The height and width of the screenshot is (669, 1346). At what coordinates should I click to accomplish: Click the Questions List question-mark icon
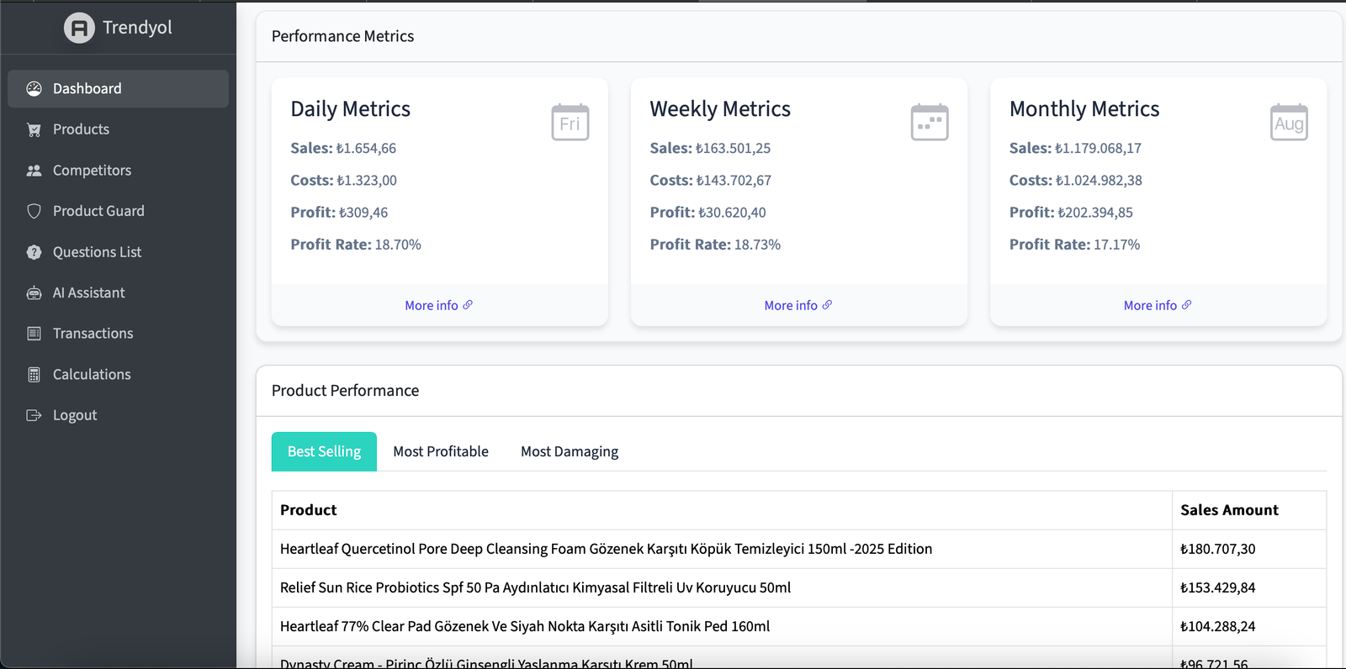point(34,252)
